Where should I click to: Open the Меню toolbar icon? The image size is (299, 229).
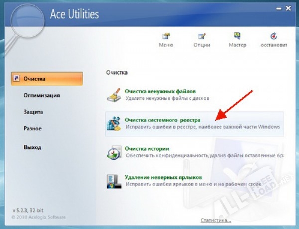166,36
